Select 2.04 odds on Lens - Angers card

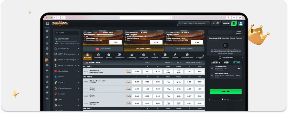pos(156,42)
